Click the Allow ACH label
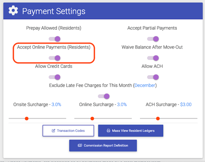Screen dimensions: 205x162 [x=152, y=66]
